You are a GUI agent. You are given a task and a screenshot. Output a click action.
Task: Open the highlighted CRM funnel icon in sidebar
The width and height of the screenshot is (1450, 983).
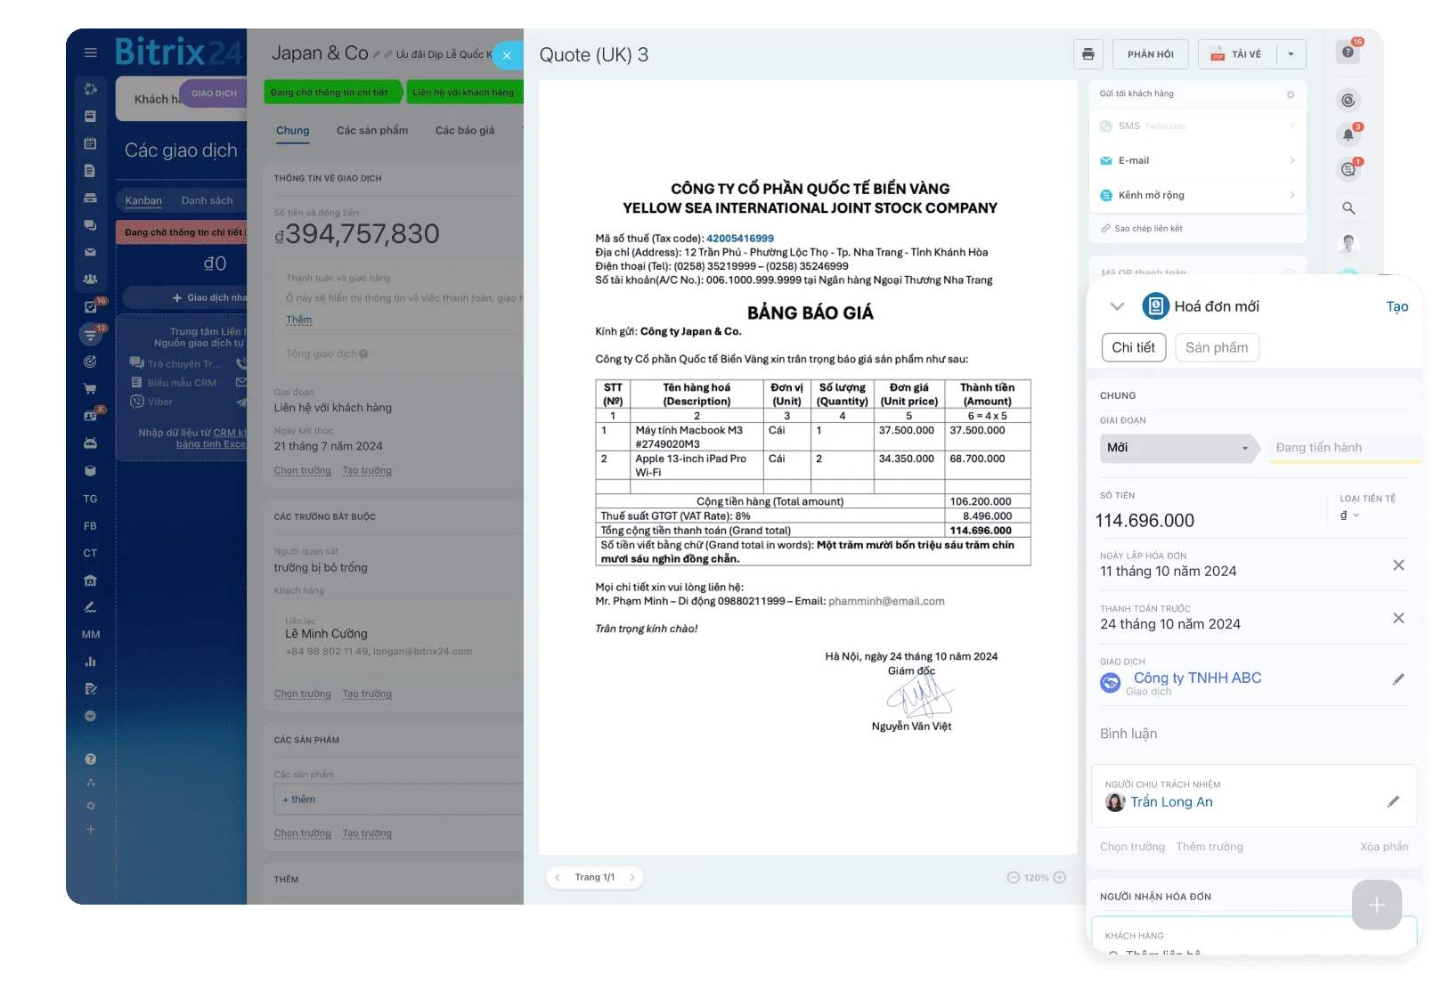pyautogui.click(x=90, y=334)
